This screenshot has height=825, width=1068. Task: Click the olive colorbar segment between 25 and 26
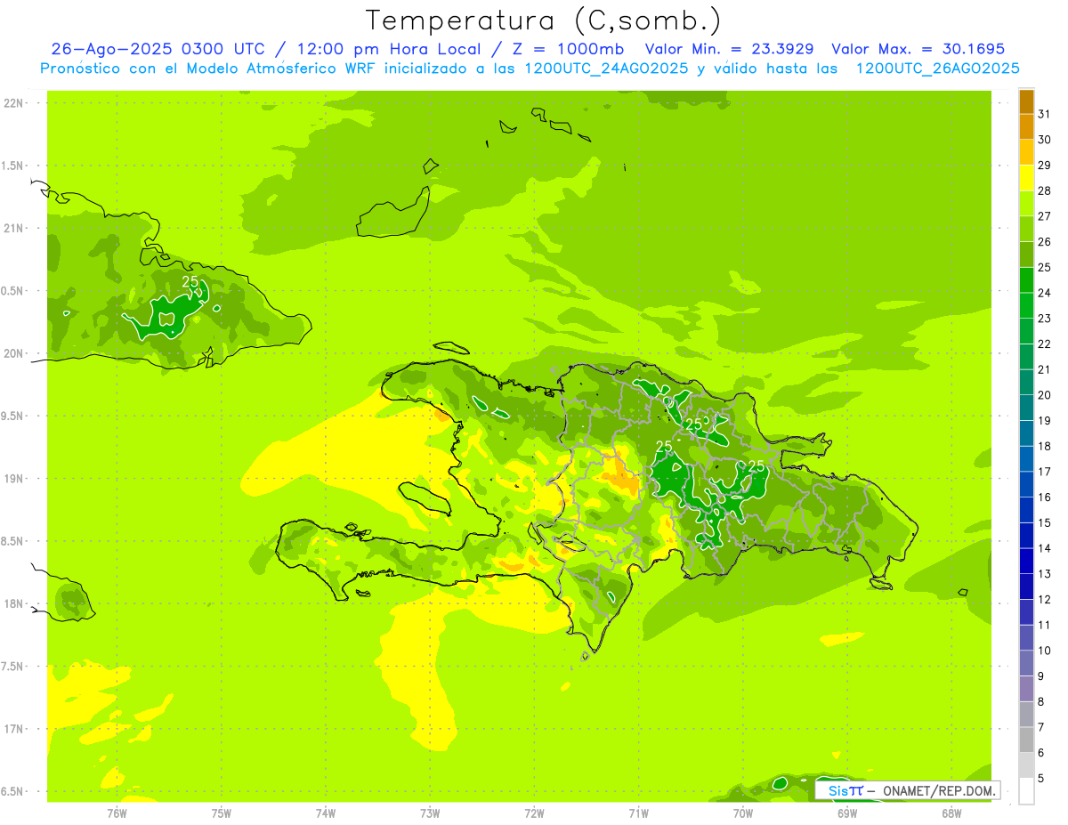coord(1026,255)
